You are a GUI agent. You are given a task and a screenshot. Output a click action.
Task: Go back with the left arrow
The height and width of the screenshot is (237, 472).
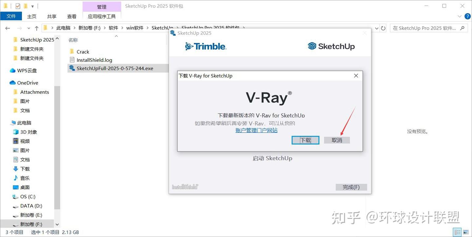coord(8,28)
